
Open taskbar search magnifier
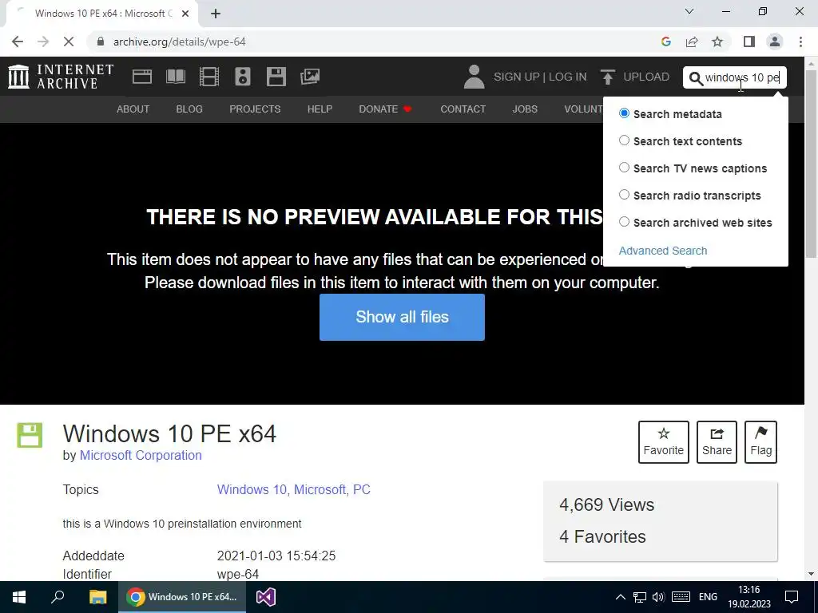click(58, 597)
